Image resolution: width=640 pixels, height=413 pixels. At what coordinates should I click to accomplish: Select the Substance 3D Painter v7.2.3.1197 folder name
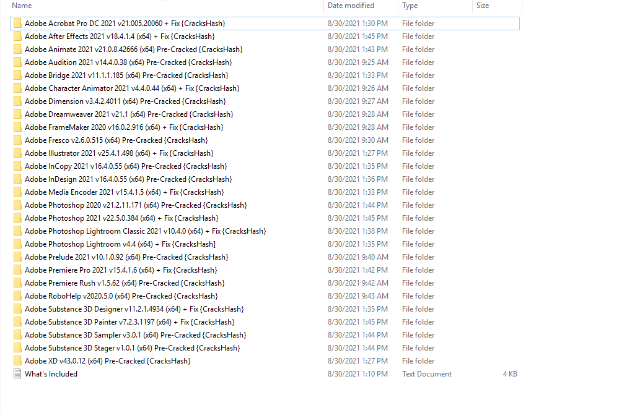129,322
